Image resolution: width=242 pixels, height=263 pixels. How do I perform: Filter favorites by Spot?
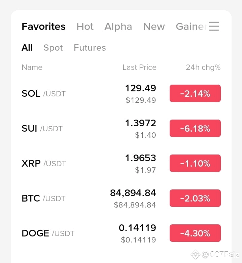[53, 48]
